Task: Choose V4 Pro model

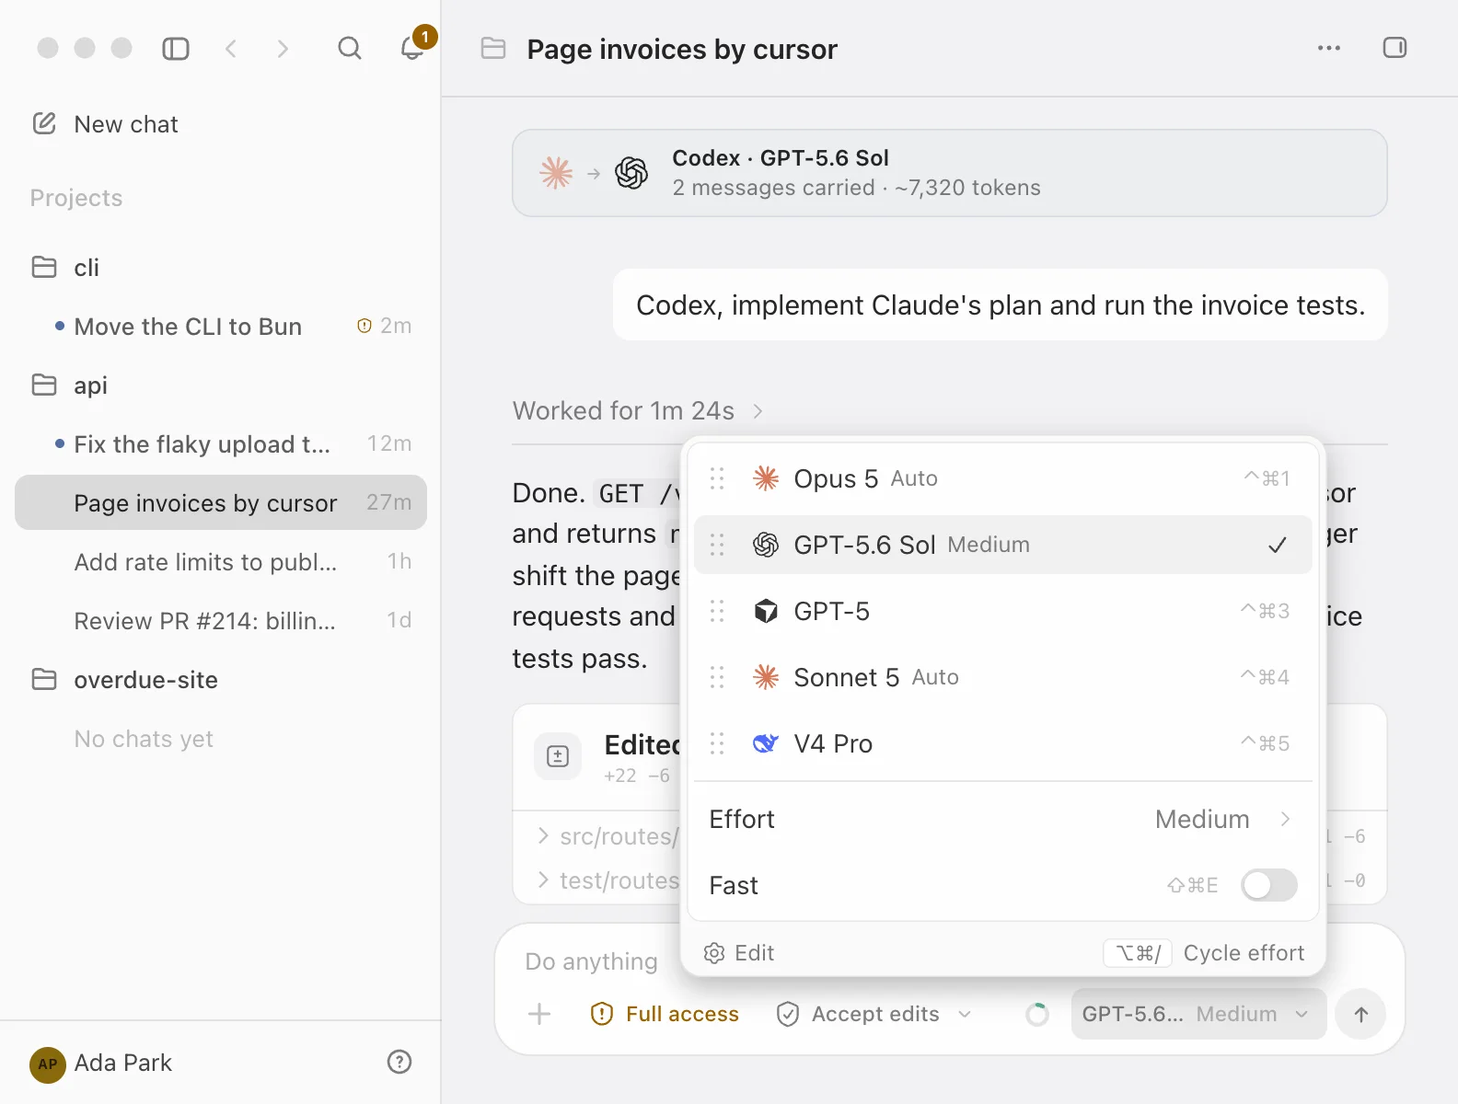Action: pos(1002,743)
